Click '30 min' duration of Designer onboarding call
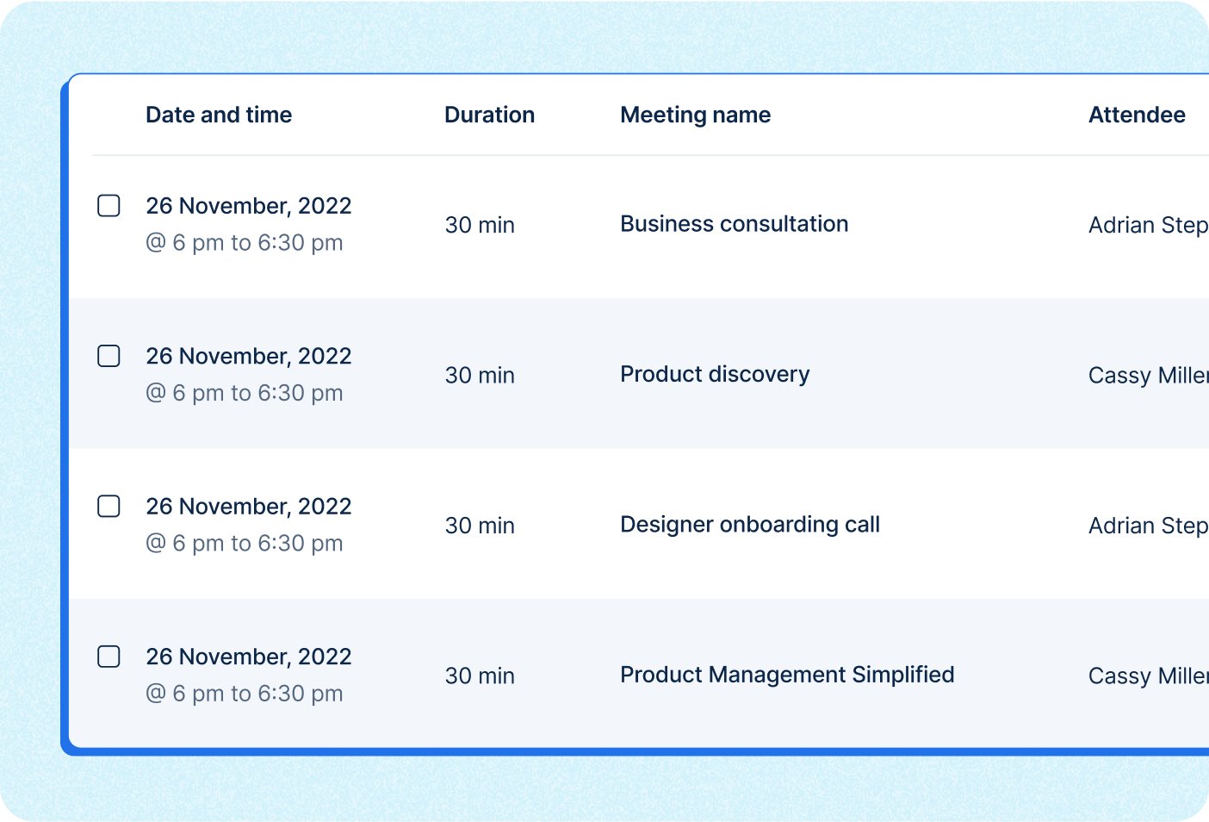Screen dimensions: 1209x822 480,526
